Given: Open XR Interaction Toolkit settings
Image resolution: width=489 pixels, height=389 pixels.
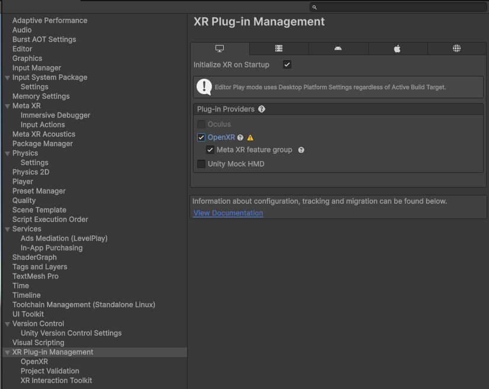Looking at the screenshot, I should (56, 381).
